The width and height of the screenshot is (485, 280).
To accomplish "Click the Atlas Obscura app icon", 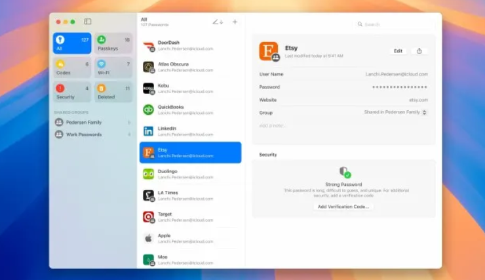I will tap(149, 67).
